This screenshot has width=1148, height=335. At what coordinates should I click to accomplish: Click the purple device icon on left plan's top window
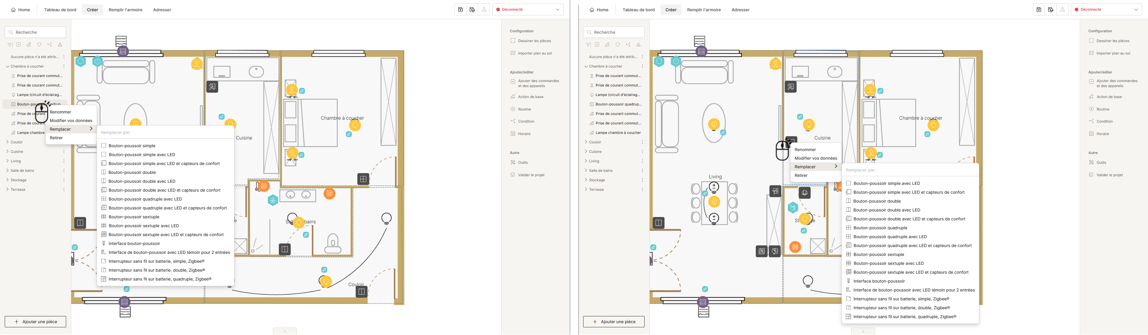(123, 51)
